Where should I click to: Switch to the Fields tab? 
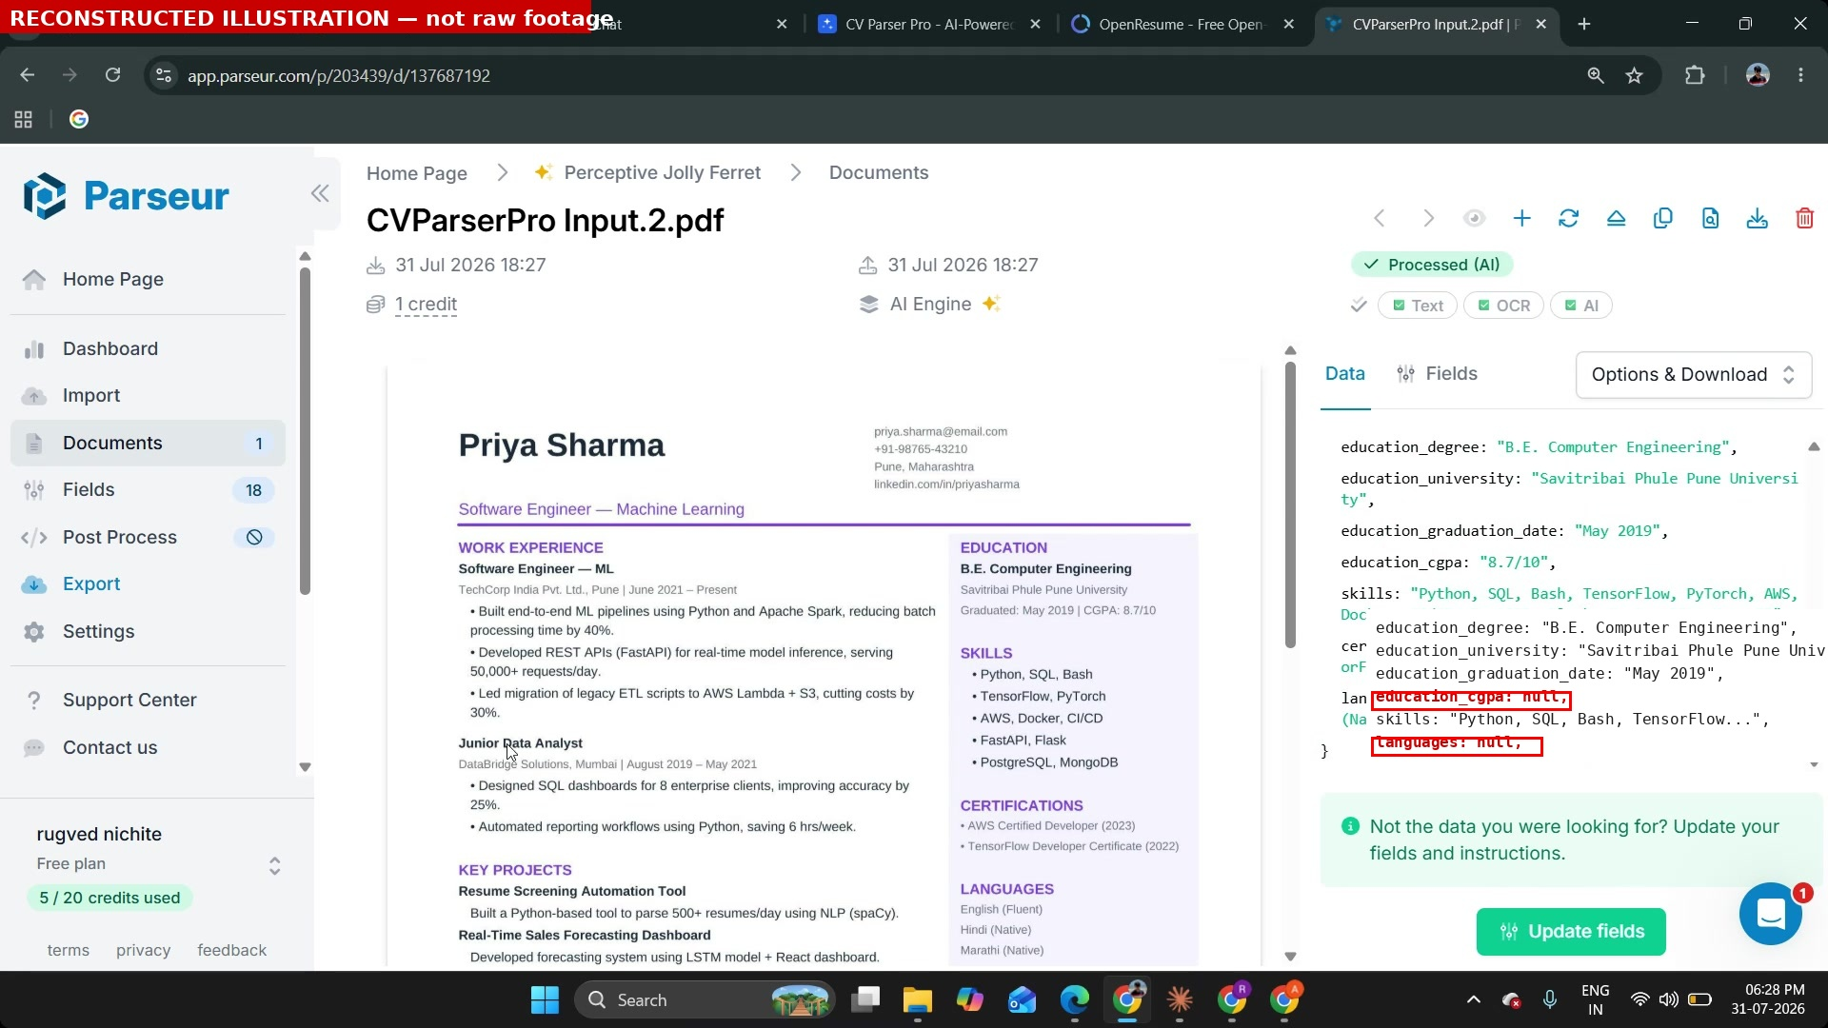click(x=1437, y=374)
